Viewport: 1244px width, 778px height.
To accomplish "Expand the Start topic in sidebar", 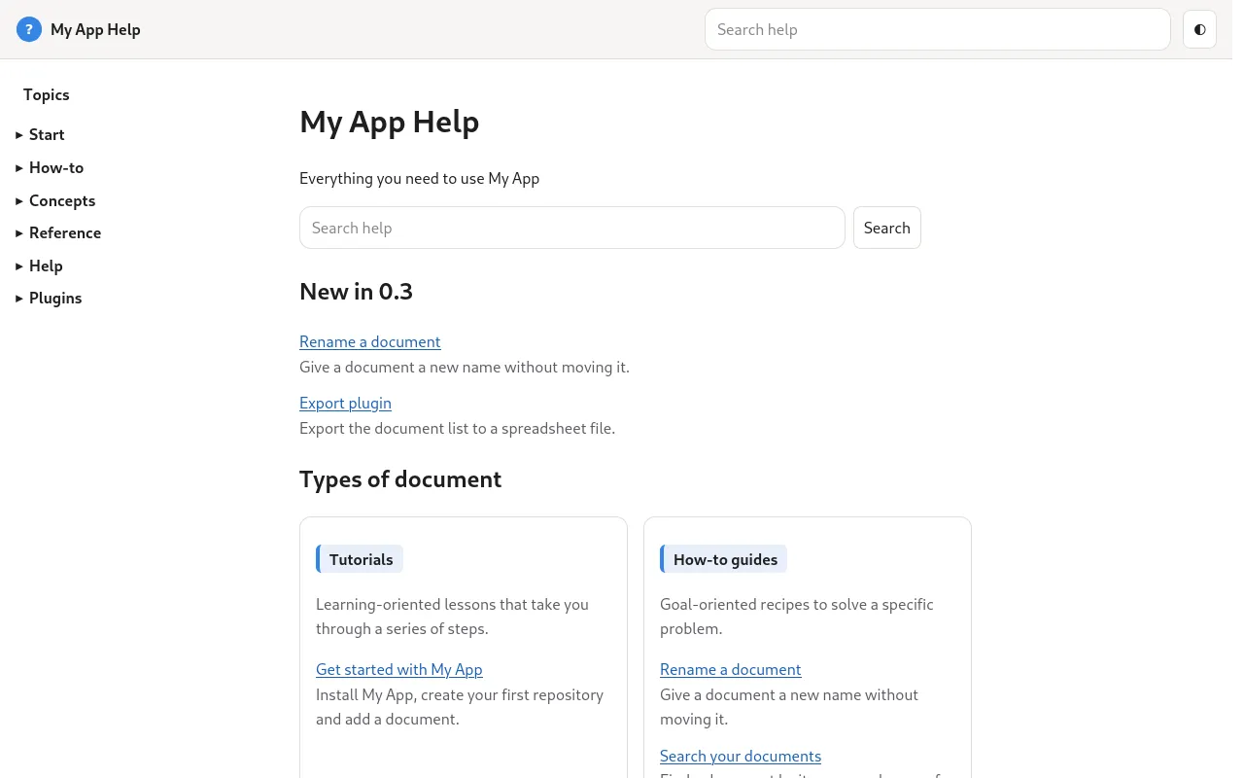I will click(x=40, y=135).
